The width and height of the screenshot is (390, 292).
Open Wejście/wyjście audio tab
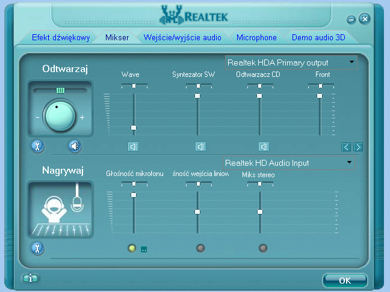pos(182,37)
